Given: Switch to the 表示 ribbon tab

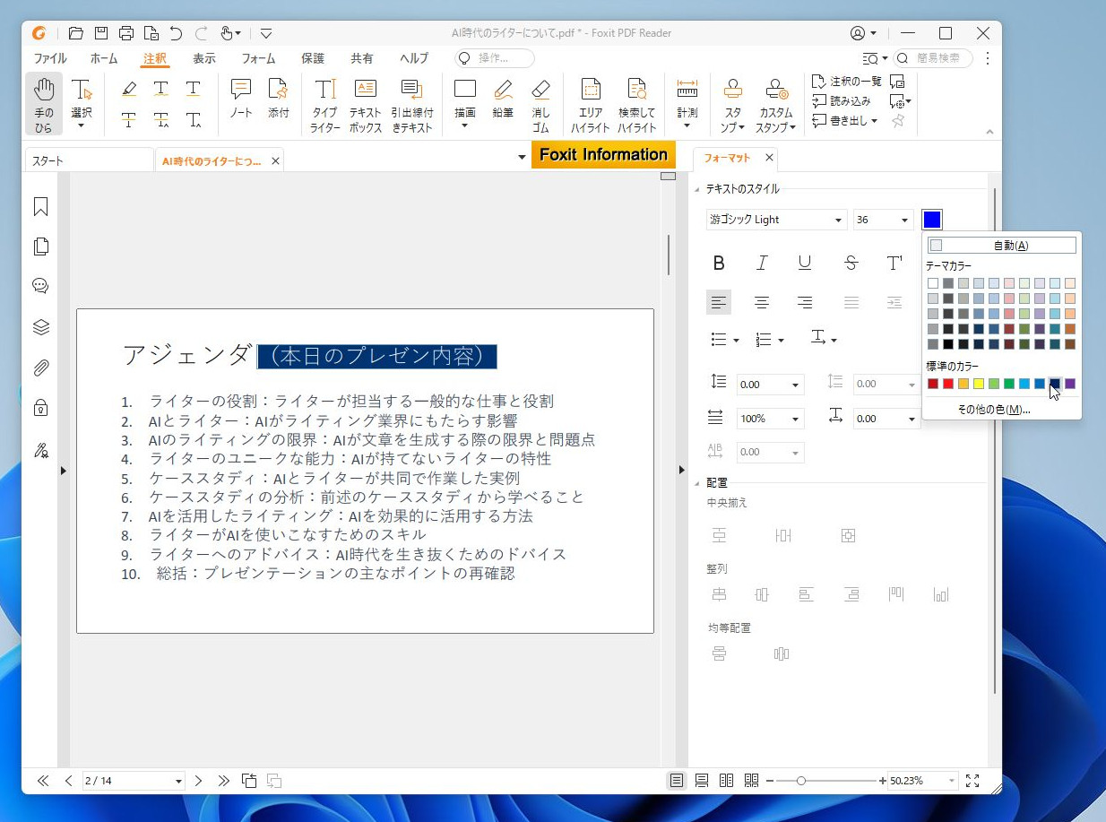Looking at the screenshot, I should coord(204,58).
